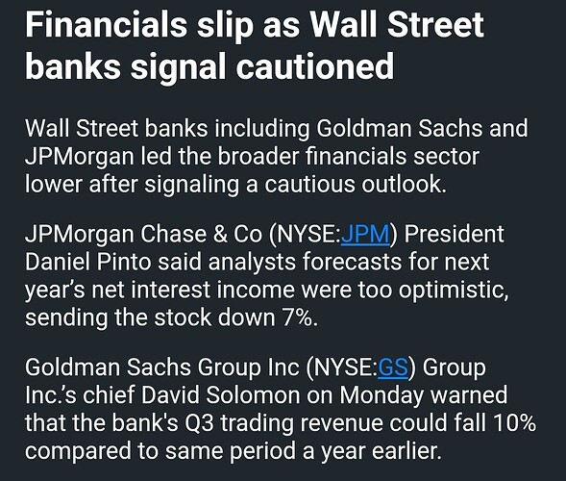This screenshot has width=566, height=481.
Task: Click the first paragraph about Wall Street banks
Action: [277, 156]
